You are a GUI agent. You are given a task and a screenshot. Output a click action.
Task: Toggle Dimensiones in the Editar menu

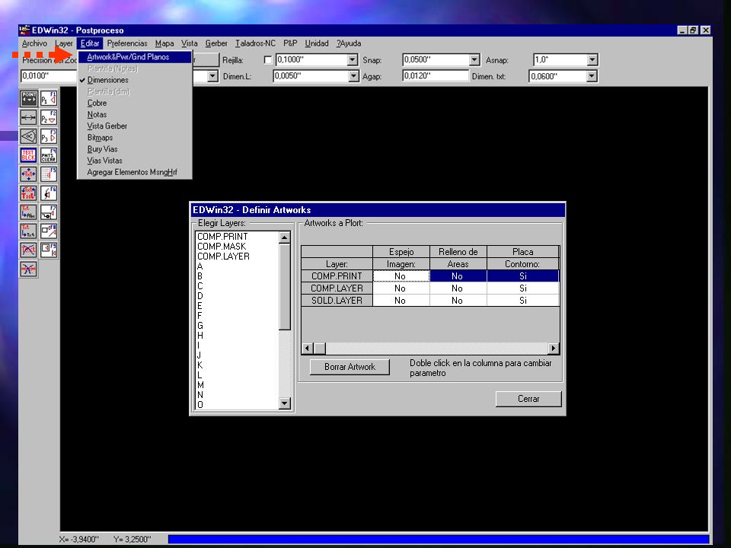[x=135, y=80]
